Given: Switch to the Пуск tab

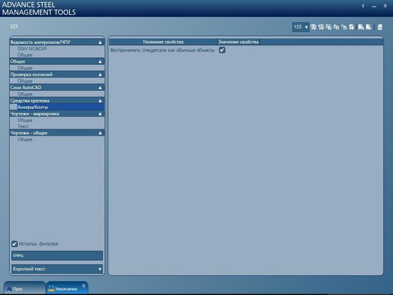Looking at the screenshot, I should point(25,288).
